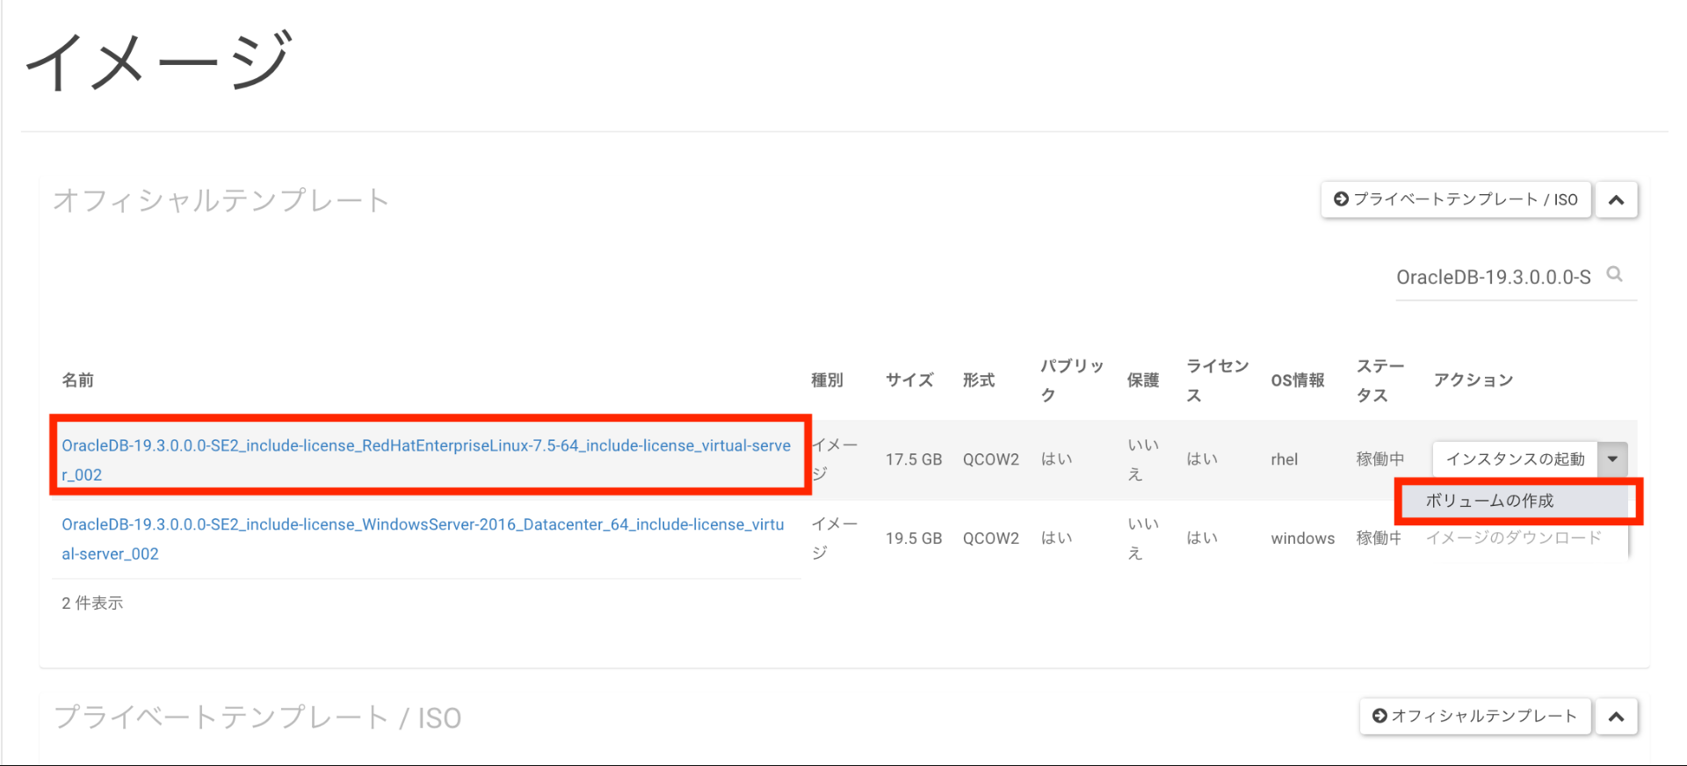Click the アクション column header
The height and width of the screenshot is (766, 1687).
point(1473,379)
